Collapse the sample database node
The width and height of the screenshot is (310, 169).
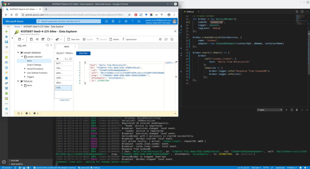pyautogui.click(x=18, y=53)
